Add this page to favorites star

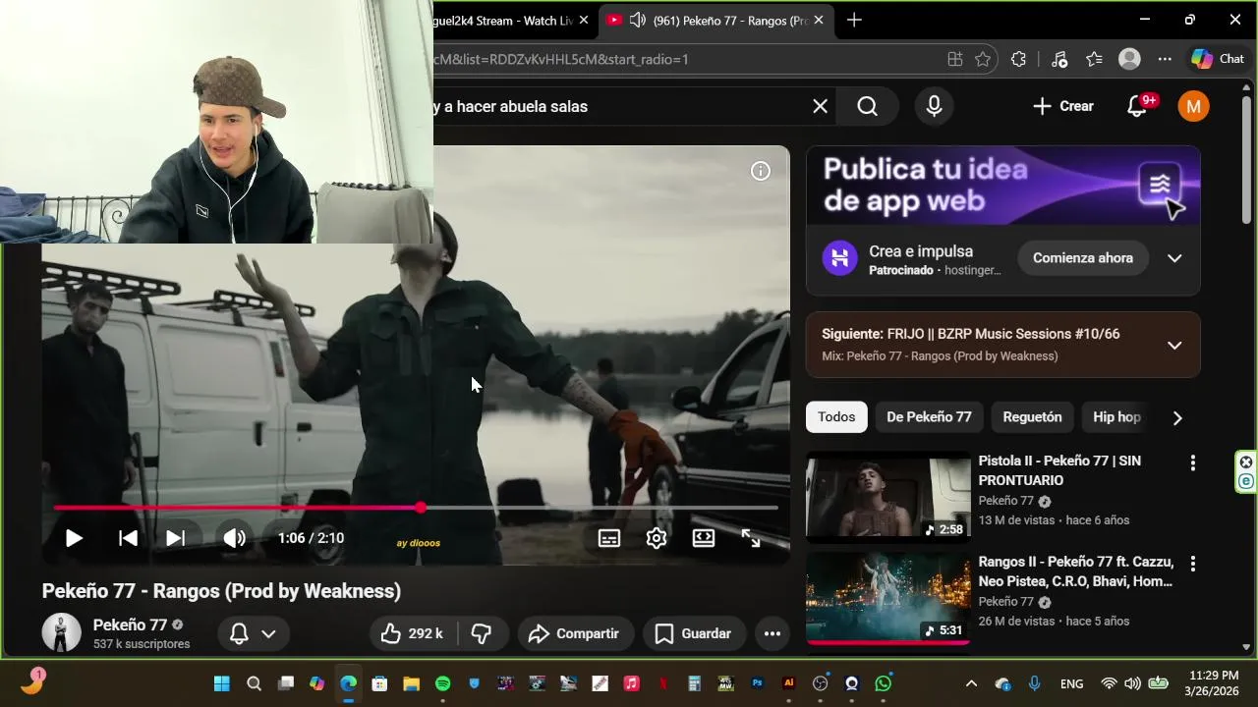pos(983,59)
